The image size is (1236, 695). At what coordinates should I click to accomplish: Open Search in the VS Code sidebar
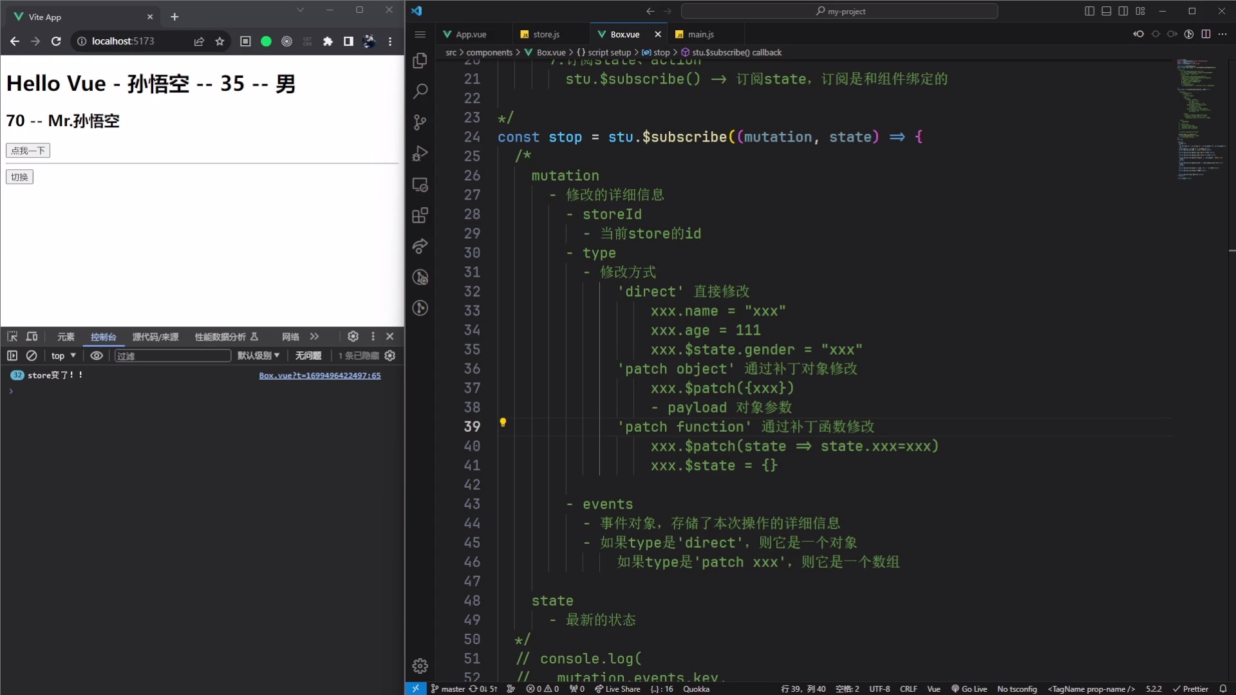(420, 91)
